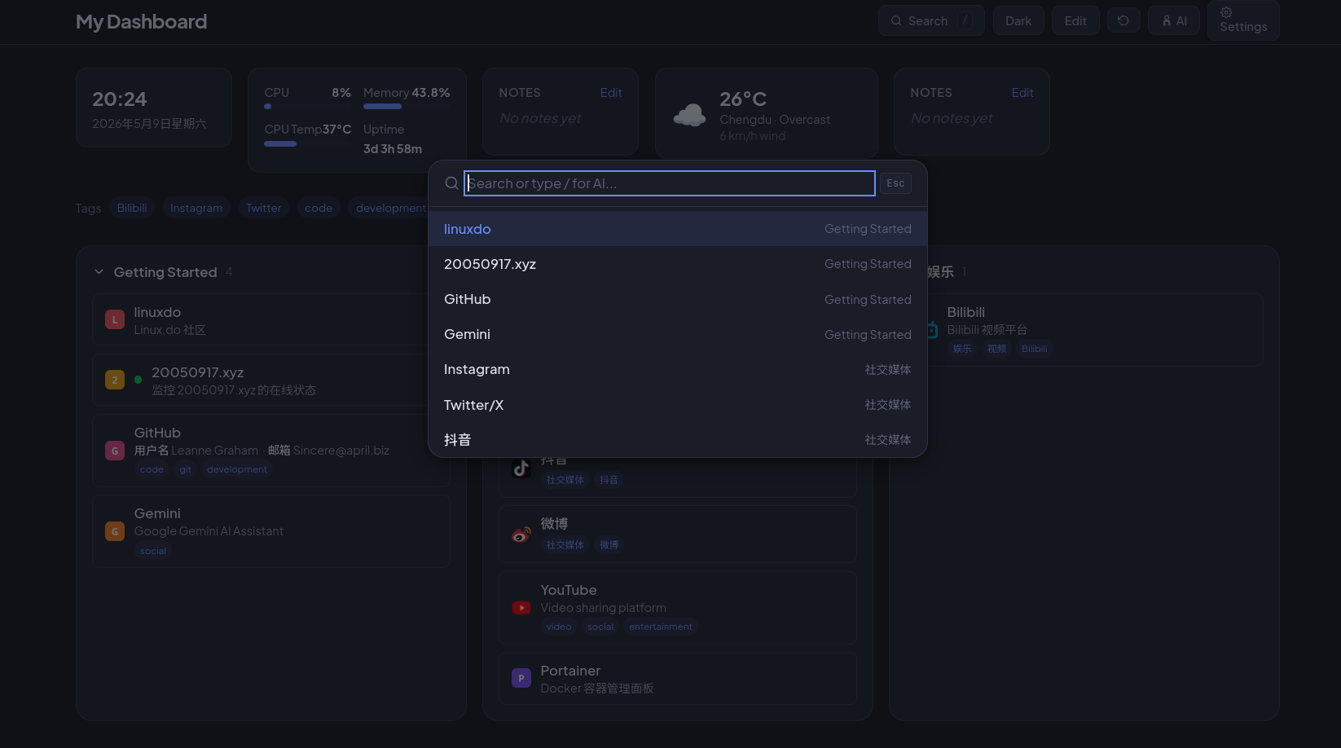The image size is (1341, 748).
Task: Select 抖音 in the search results list
Action: click(x=678, y=440)
